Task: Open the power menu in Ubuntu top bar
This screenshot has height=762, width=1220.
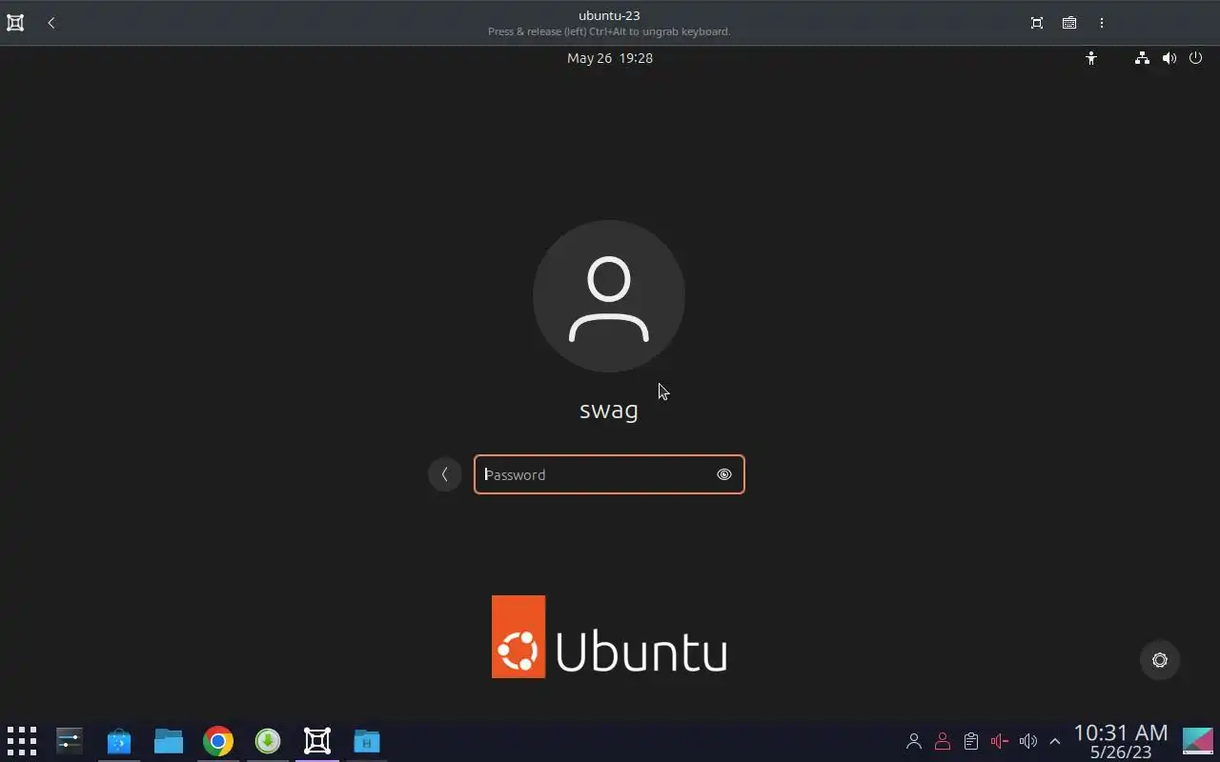Action: pos(1195,58)
